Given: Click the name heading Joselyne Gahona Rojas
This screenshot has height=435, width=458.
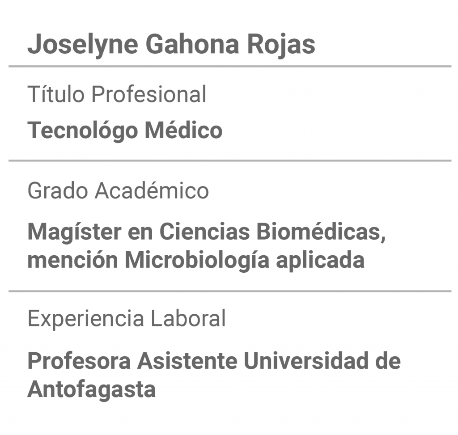Looking at the screenshot, I should pyautogui.click(x=171, y=45).
